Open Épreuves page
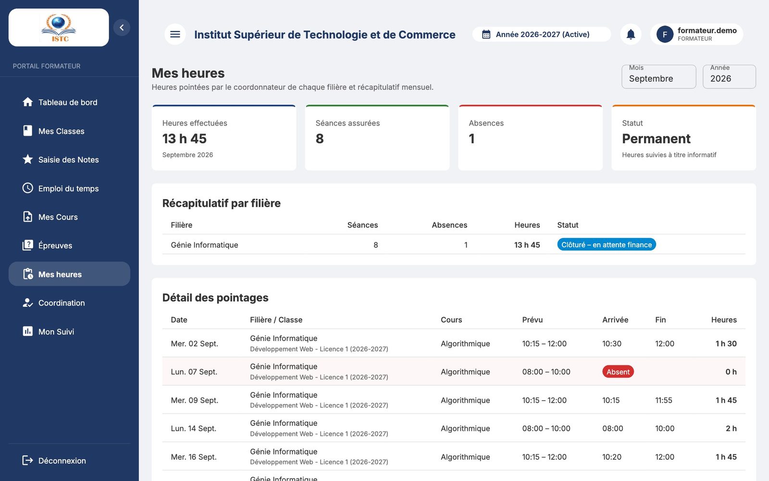This screenshot has height=481, width=769. click(69, 245)
